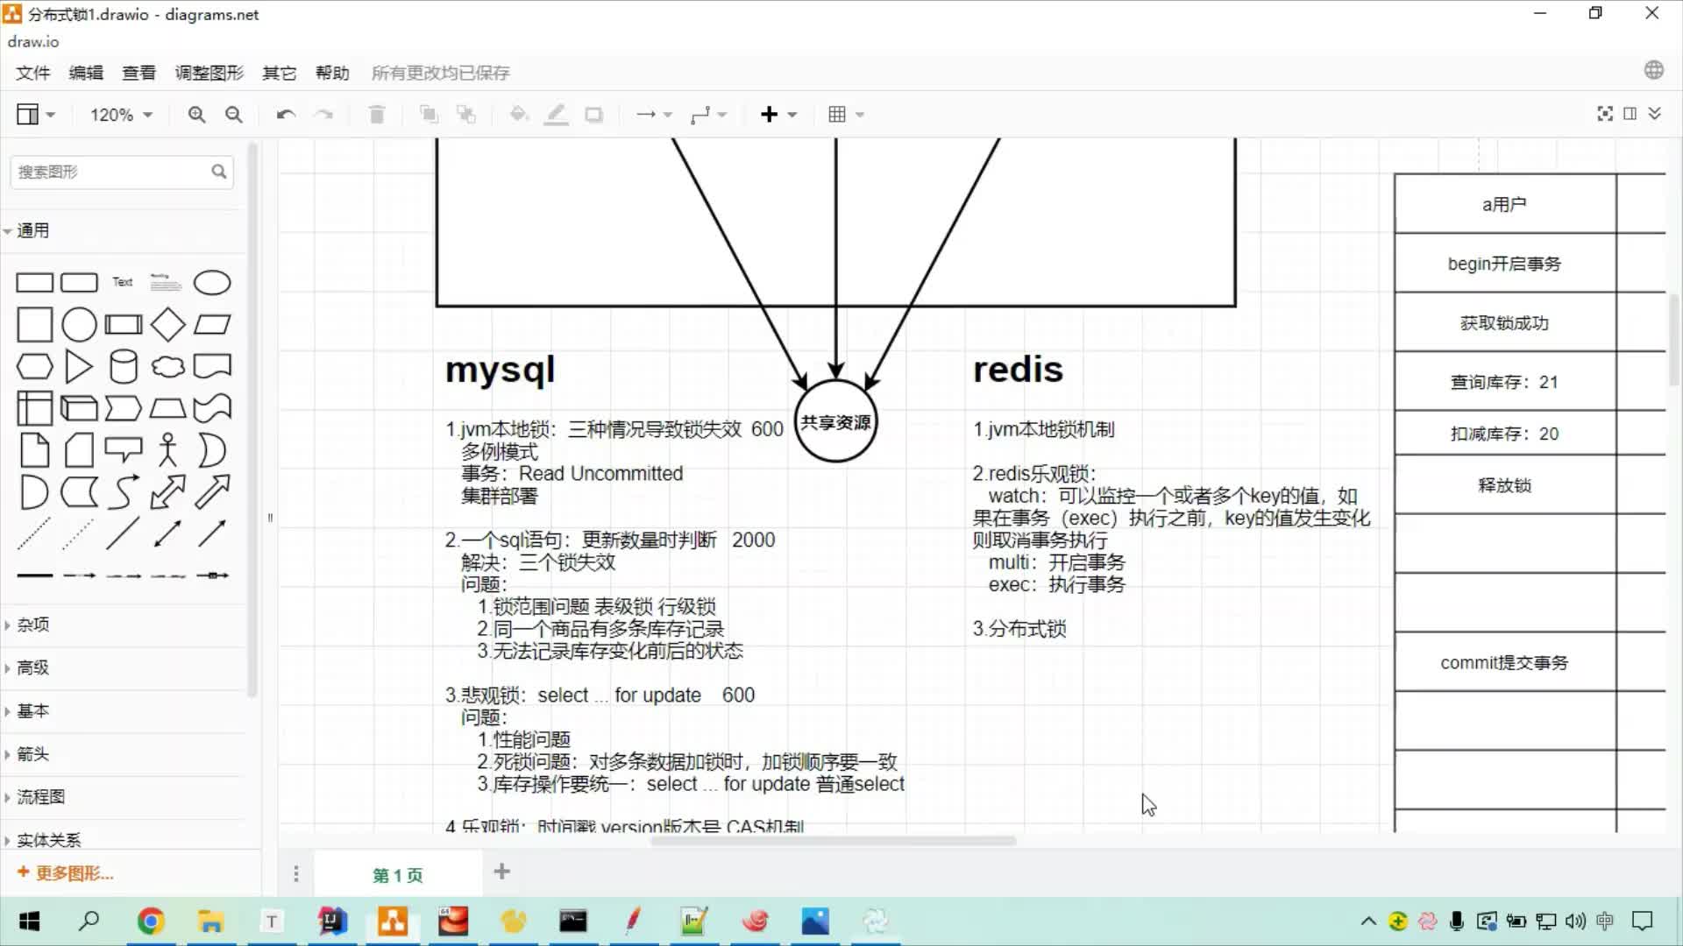Image resolution: width=1683 pixels, height=946 pixels.
Task: Expand the 基本 shapes section
Action: [x=122, y=710]
